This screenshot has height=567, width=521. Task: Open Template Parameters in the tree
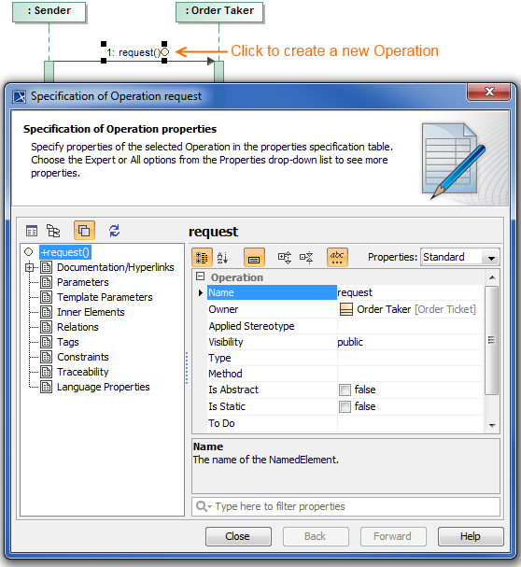[105, 297]
